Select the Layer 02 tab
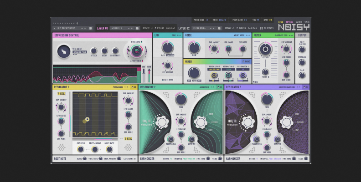 pos(184,28)
